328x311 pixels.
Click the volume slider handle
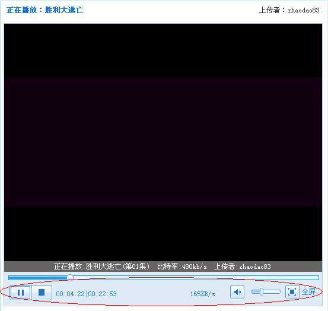point(262,291)
